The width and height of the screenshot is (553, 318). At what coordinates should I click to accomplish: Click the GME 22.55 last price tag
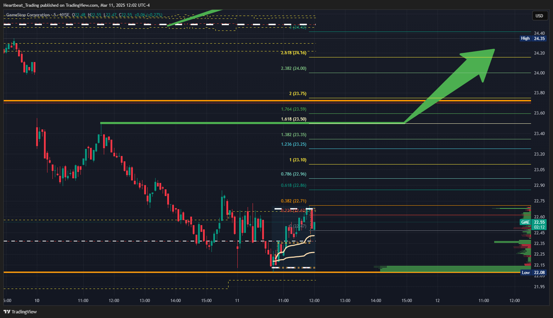tap(533, 222)
